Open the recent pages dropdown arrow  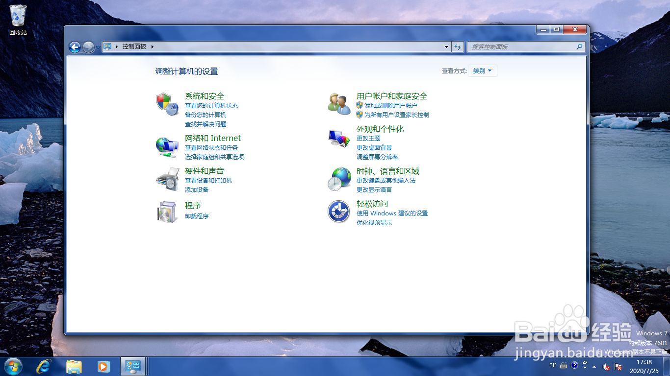(98, 47)
